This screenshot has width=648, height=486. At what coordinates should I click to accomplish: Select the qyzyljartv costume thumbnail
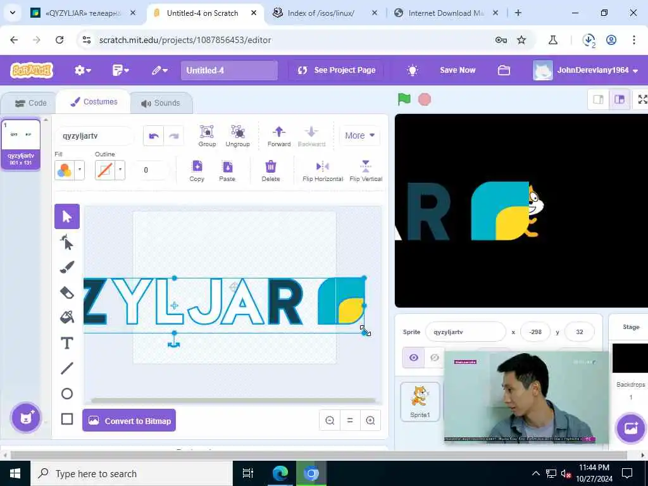coord(21,144)
